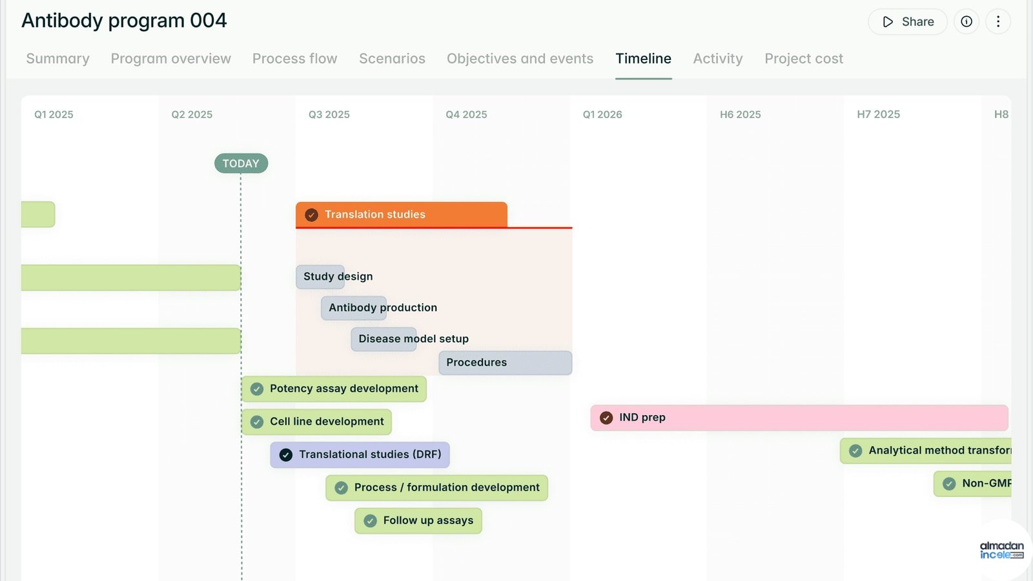Click the Antibody program 004 title
Viewport: 1033px width, 581px height.
(124, 21)
